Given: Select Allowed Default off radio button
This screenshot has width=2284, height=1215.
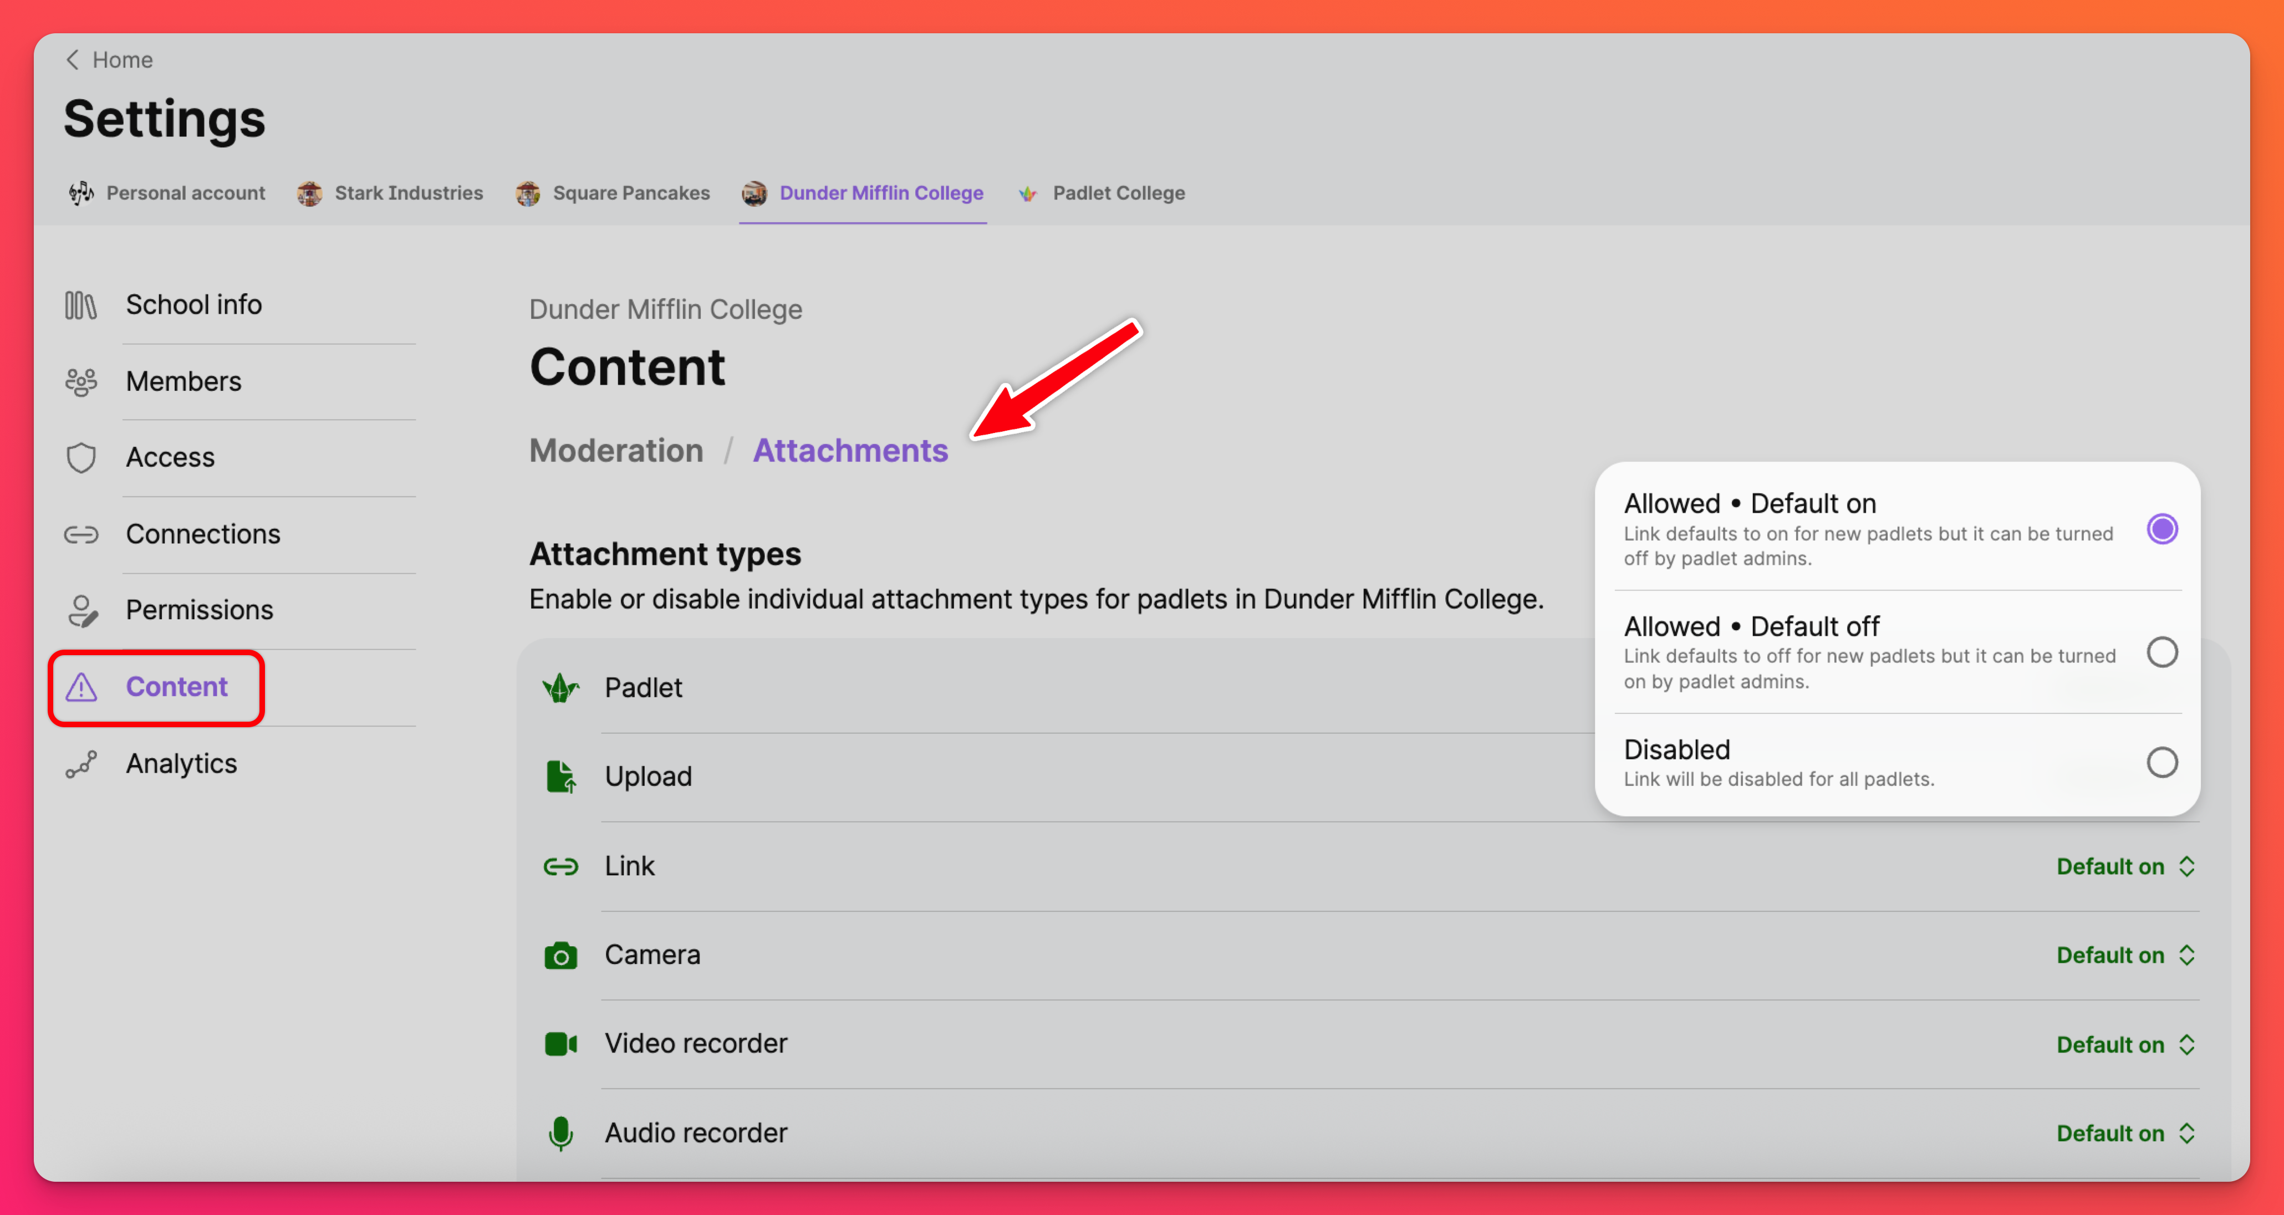Looking at the screenshot, I should pos(2161,652).
